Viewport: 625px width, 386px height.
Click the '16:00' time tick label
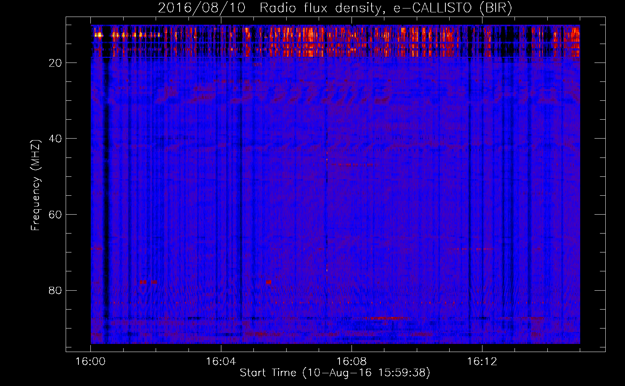90,362
